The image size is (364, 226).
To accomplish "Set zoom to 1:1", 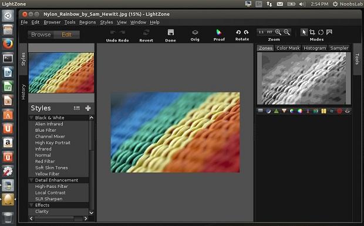I will tap(261, 32).
